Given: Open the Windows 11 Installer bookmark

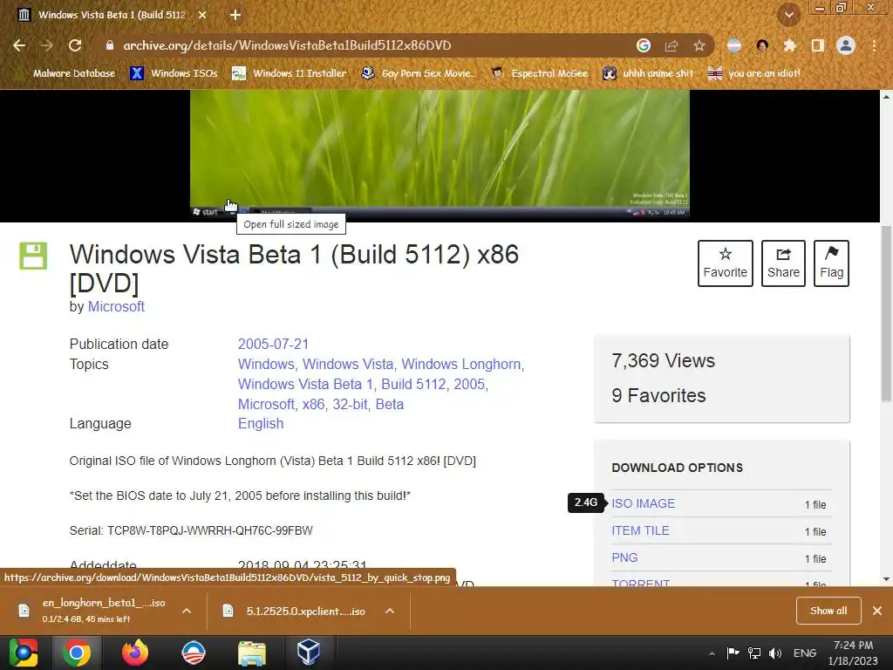Looking at the screenshot, I should (290, 73).
